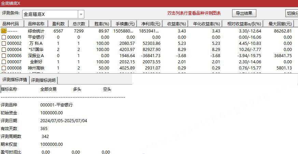
Task: Click the 多头 column heading
Action: click(x=77, y=89)
